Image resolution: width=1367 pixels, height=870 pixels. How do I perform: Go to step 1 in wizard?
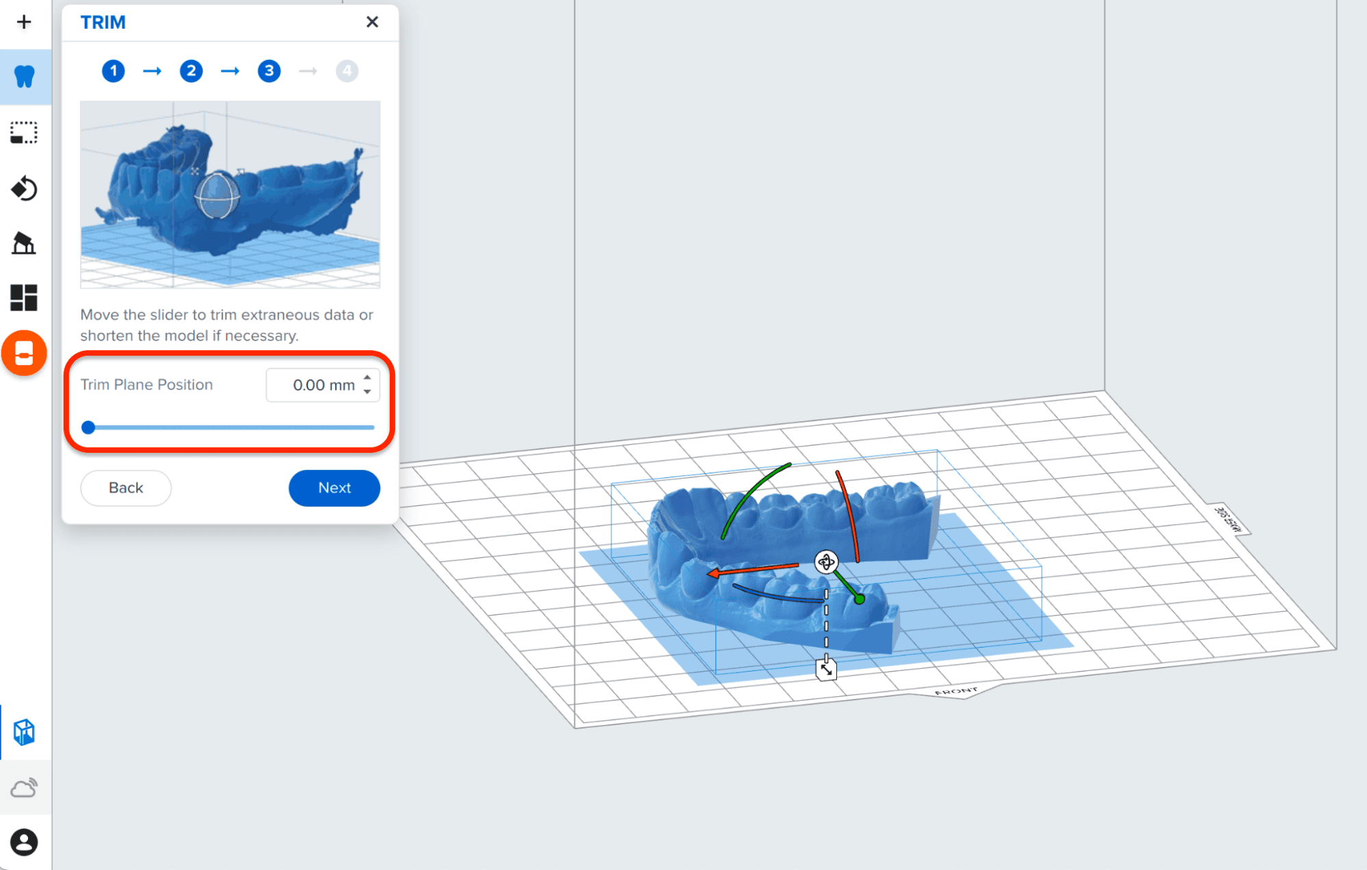point(114,70)
